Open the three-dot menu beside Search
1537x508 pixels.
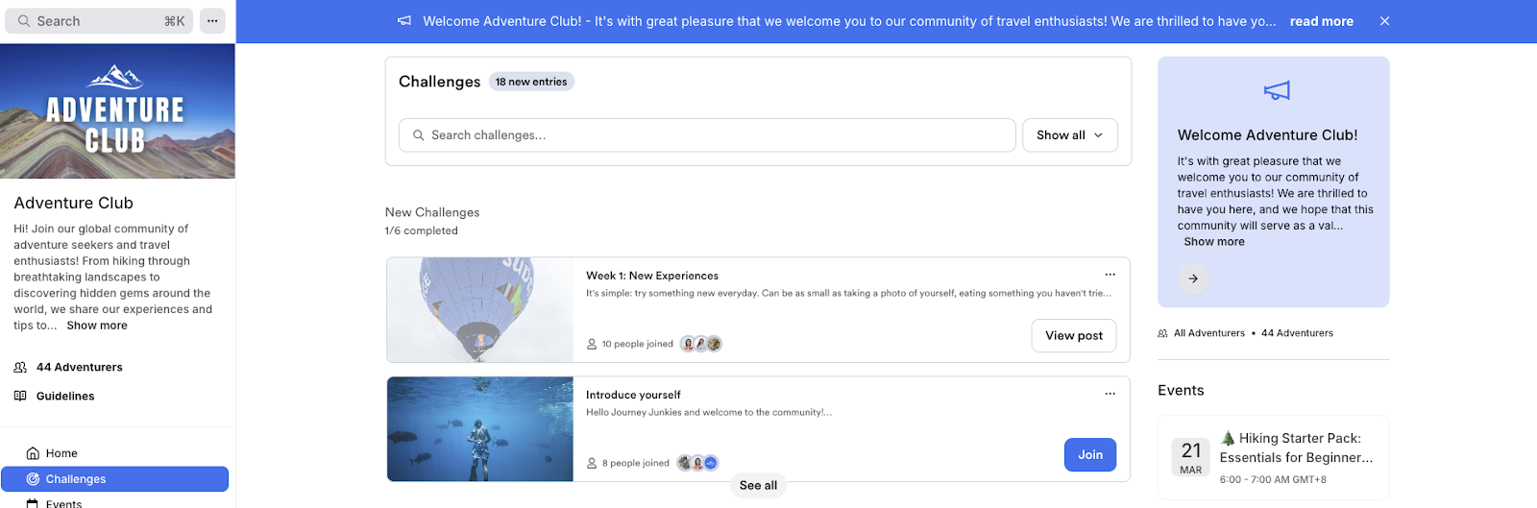click(x=212, y=21)
